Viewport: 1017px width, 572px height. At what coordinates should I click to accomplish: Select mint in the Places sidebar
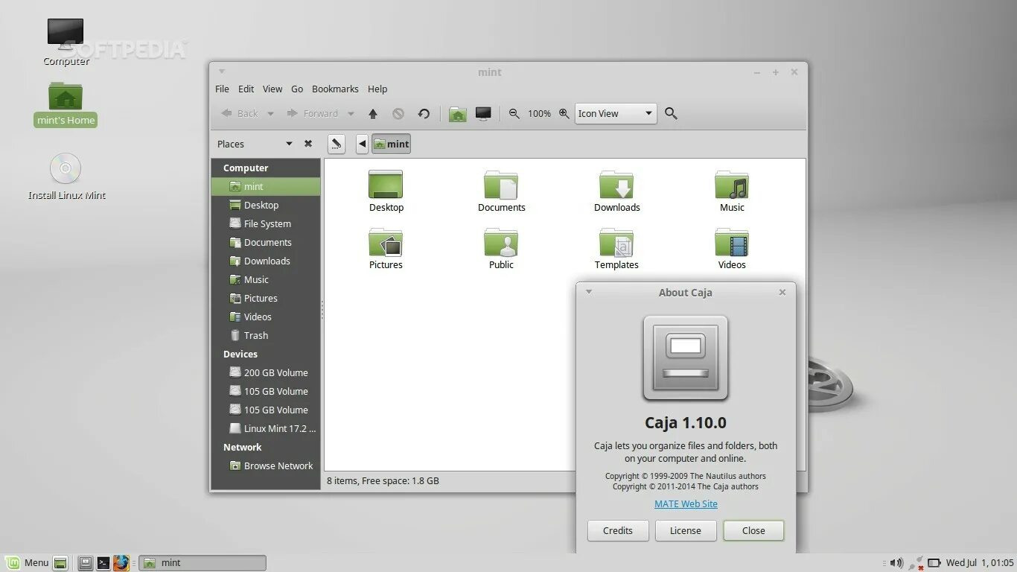click(x=266, y=186)
